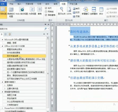118x112 pixels.
Task: Go to heading 提供强大的数据分析和可视化功能
Action: [24, 62]
